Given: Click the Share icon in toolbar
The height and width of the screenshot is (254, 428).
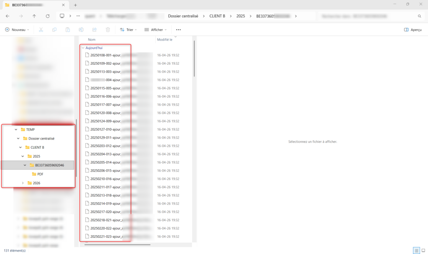Looking at the screenshot, I should 94,30.
